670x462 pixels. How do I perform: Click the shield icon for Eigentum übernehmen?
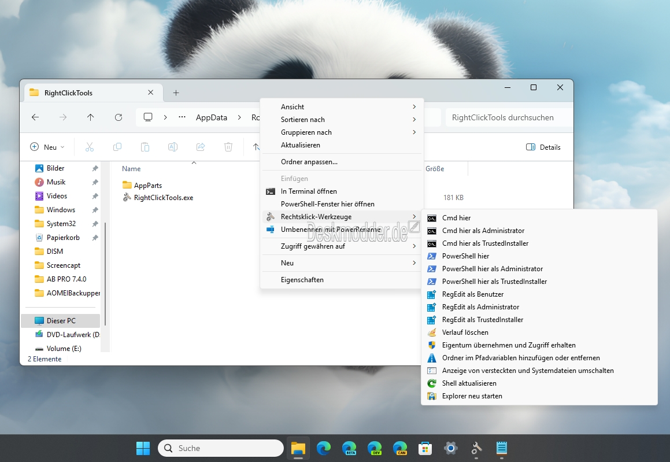coord(432,345)
